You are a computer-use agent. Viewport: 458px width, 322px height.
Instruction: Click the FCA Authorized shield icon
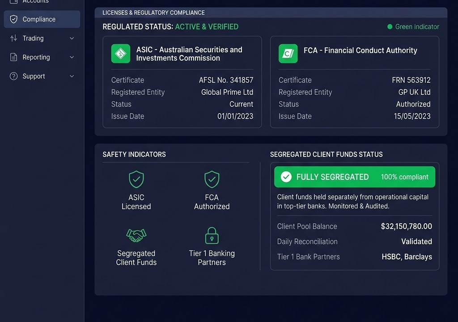212,179
